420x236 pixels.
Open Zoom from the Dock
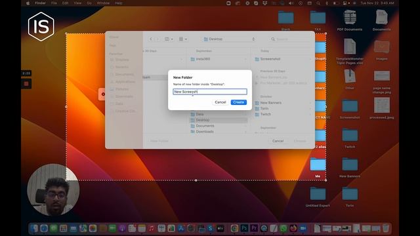pyautogui.click(x=303, y=228)
